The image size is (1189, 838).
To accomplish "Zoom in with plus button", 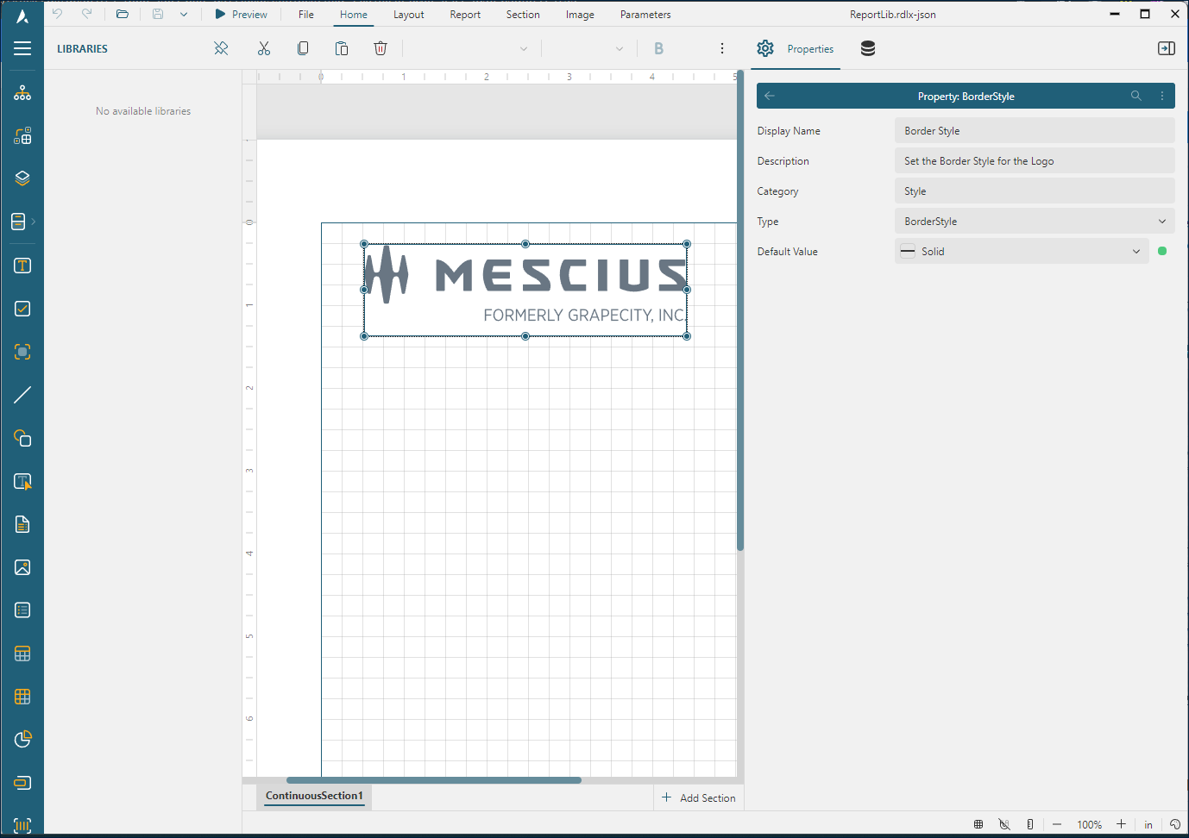I will click(1121, 824).
